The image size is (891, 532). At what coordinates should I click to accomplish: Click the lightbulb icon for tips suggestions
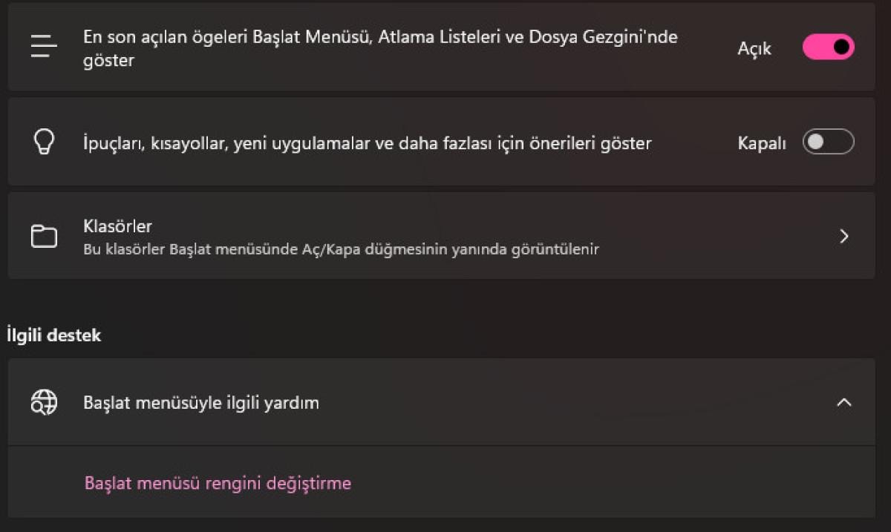(x=44, y=142)
